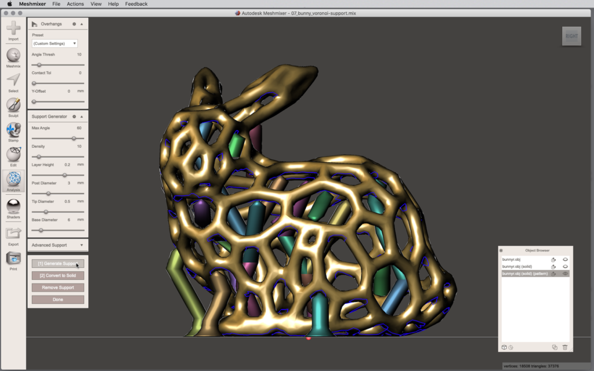The height and width of the screenshot is (371, 594).
Task: Open the Import tool
Action: click(x=13, y=30)
